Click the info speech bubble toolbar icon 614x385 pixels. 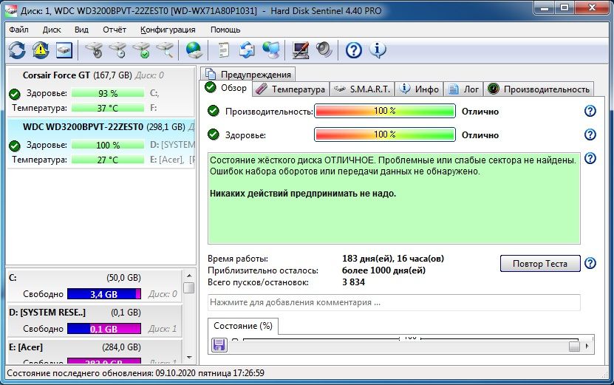pyautogui.click(x=378, y=50)
